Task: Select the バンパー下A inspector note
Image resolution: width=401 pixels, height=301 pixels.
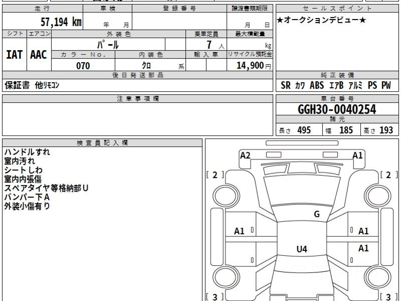Action: [27, 197]
